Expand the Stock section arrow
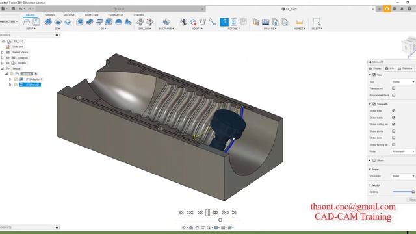The image size is (416, 234). click(x=370, y=161)
